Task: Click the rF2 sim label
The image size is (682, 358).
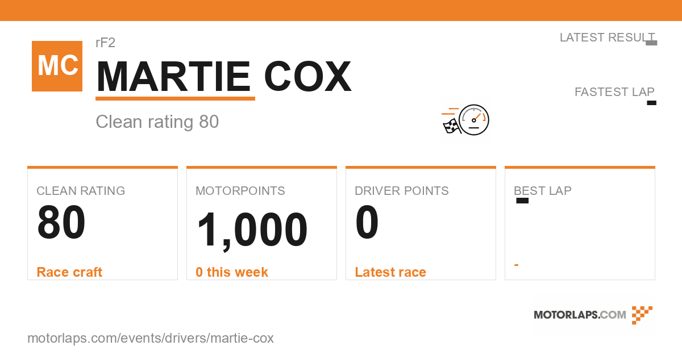Action: [x=106, y=43]
